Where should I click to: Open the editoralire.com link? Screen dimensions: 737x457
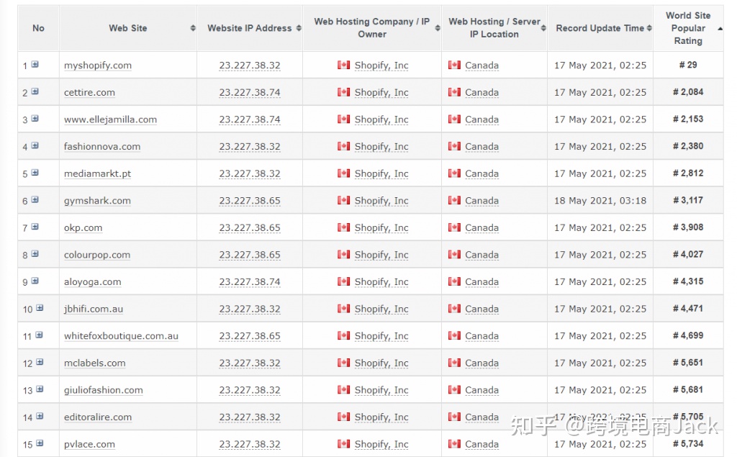coord(98,417)
